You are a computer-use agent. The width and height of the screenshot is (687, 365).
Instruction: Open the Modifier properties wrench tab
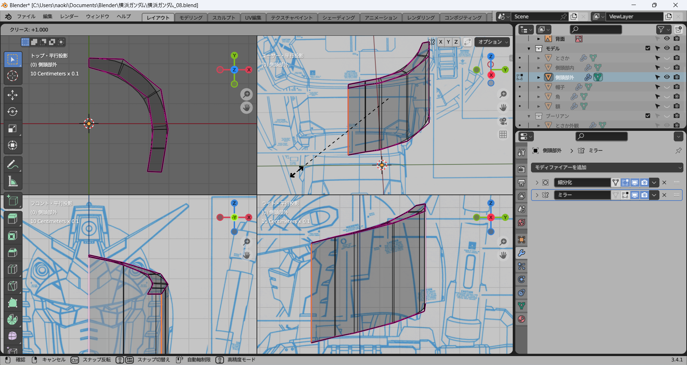coord(521,253)
